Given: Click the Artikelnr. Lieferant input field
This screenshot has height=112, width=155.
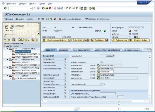Looking at the screenshot, I should pos(111,62).
